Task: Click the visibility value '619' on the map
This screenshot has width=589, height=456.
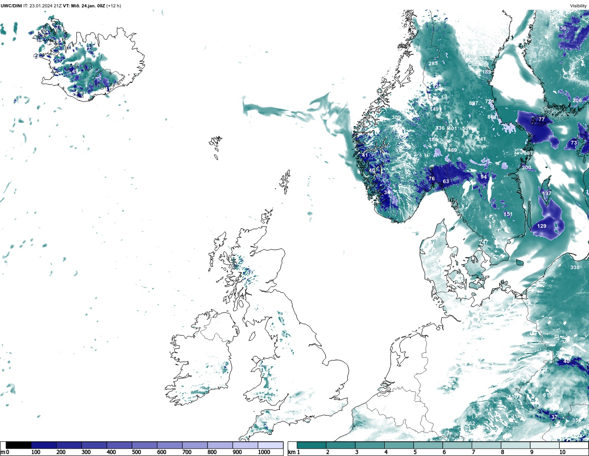Action: pyautogui.click(x=548, y=395)
